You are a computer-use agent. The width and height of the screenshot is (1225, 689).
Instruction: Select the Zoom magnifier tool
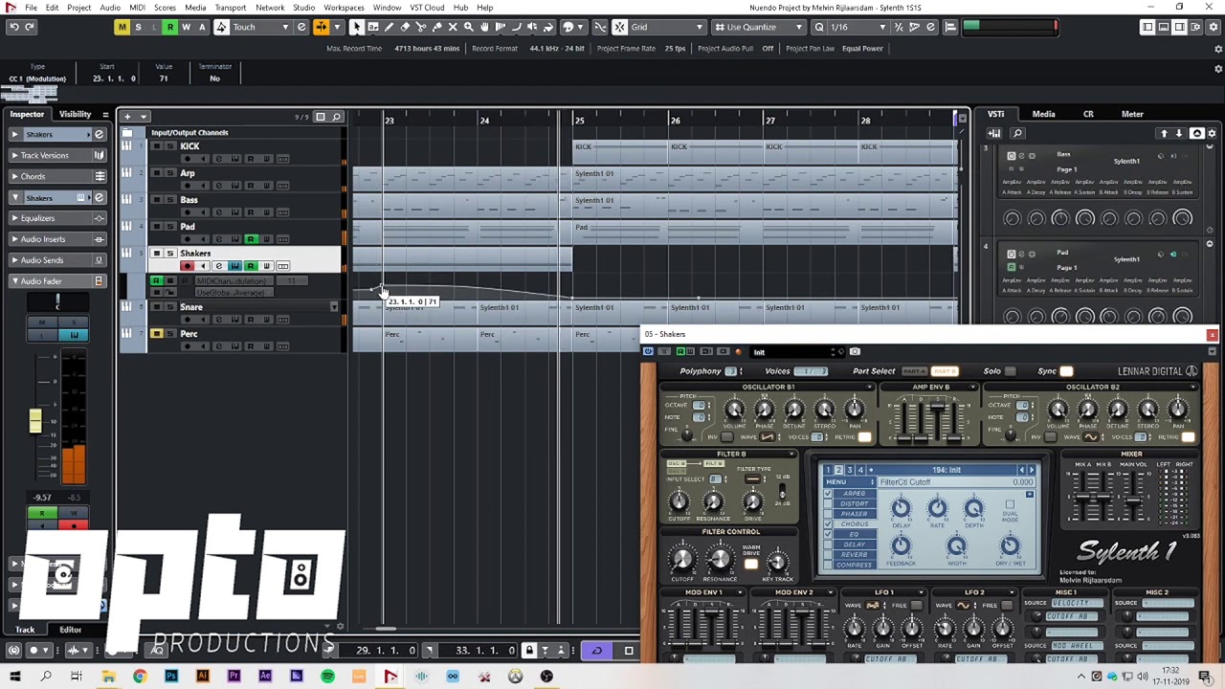[468, 27]
